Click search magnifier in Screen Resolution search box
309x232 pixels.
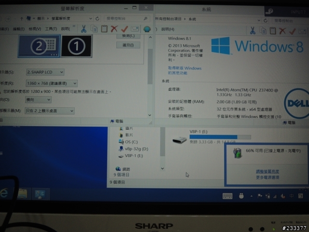tap(145, 18)
